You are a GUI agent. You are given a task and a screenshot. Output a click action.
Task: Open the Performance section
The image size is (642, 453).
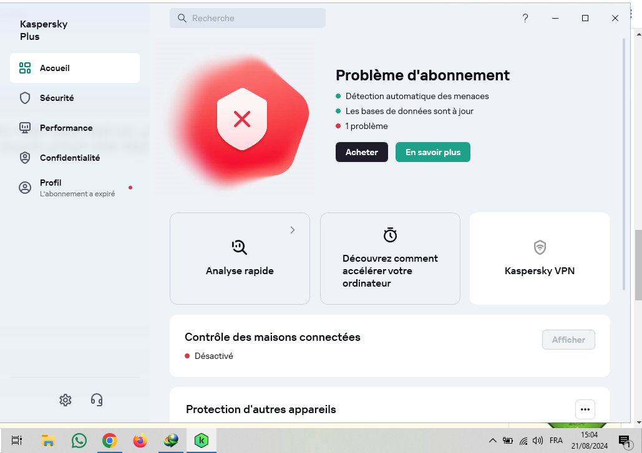74,128
